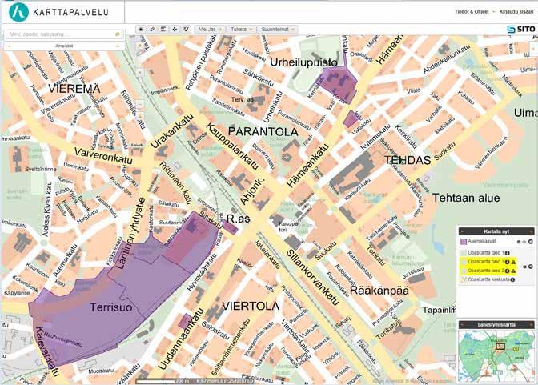Toggle Asemakaavat layer via purple swatch
Screen dimensions: 538x385
click(464, 242)
